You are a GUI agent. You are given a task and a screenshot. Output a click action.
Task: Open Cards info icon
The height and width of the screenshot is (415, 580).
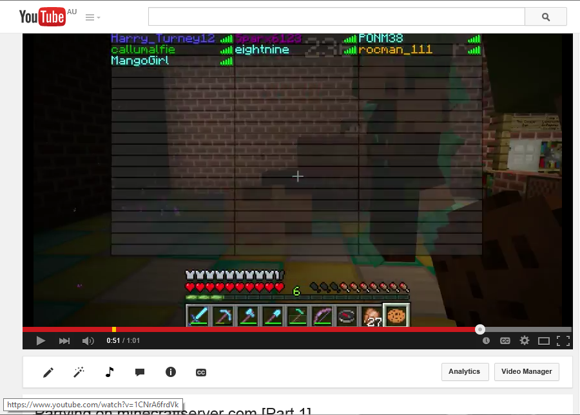(x=171, y=372)
